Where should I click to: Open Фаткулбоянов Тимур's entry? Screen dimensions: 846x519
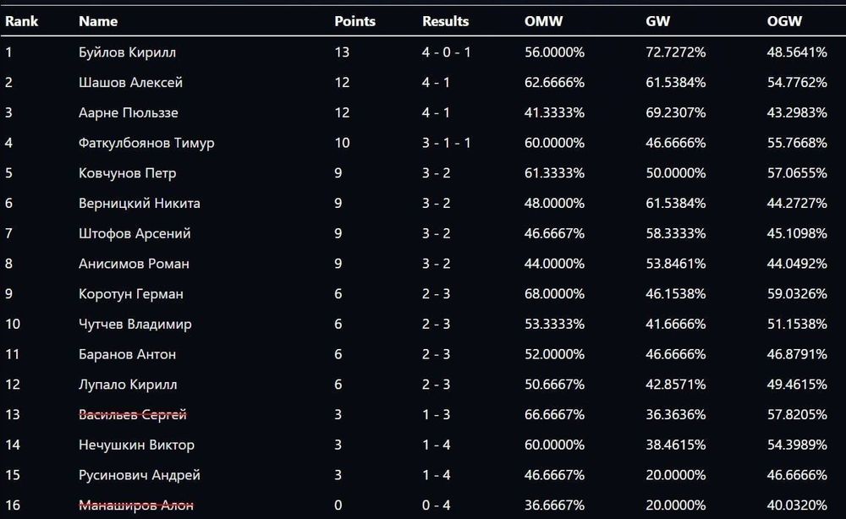(x=146, y=143)
